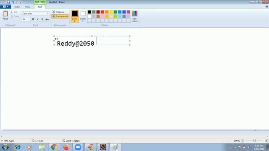Select the Text ribbon tab
The image size is (269, 151).
(x=40, y=7)
